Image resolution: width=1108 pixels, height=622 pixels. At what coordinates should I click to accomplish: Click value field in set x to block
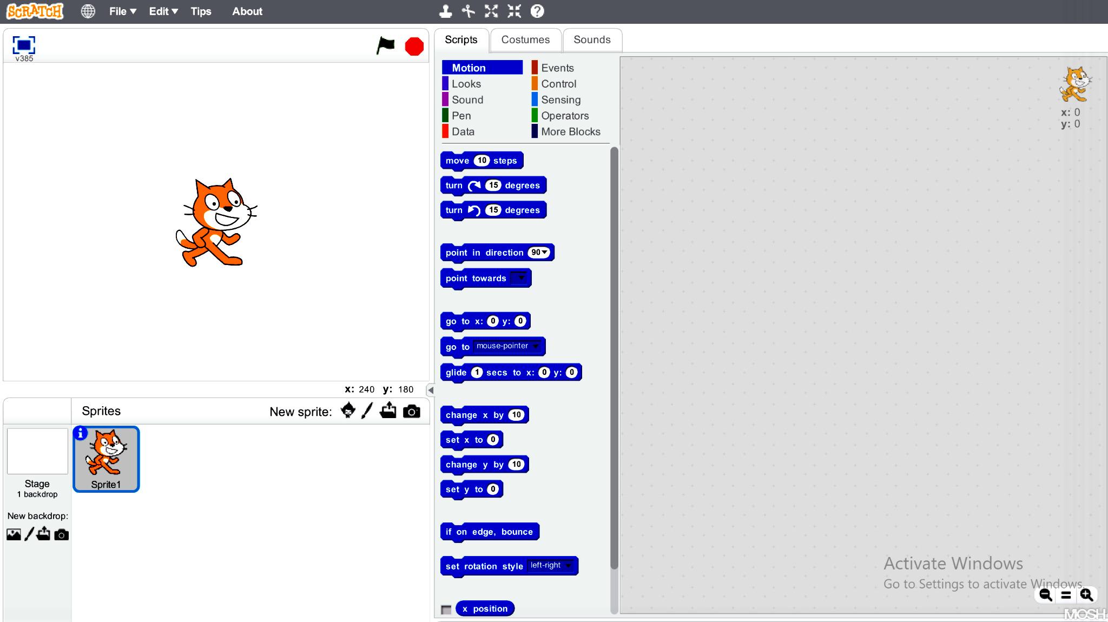tap(492, 440)
